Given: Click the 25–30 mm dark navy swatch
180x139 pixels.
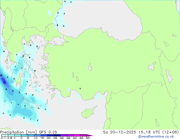Looking at the screenshot, I should (x=57, y=135).
